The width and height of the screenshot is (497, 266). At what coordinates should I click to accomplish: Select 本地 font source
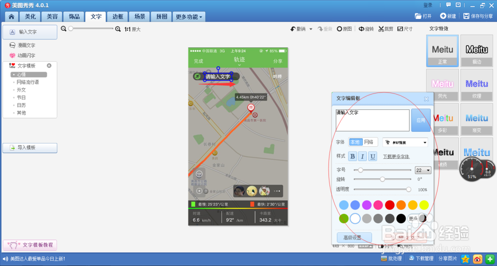coord(355,142)
